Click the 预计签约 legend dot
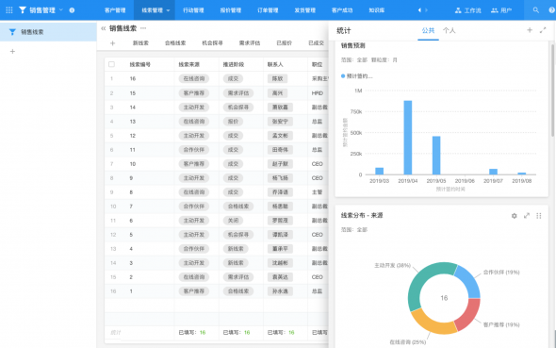 pyautogui.click(x=343, y=75)
